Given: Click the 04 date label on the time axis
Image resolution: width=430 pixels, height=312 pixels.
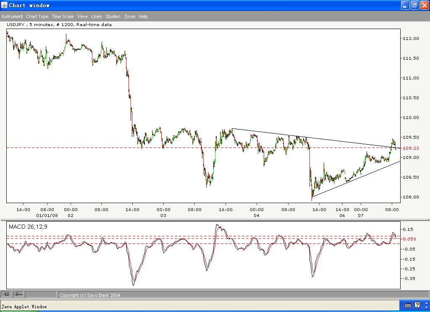Looking at the screenshot, I should click(x=257, y=216).
